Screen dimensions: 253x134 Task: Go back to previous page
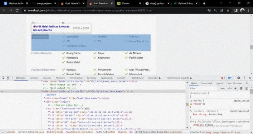4,10
